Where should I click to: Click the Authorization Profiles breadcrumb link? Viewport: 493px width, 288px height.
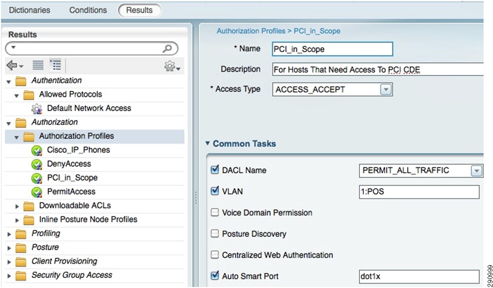pos(251,31)
